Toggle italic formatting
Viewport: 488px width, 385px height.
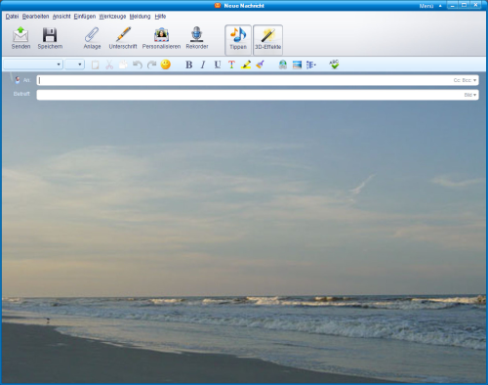(203, 64)
